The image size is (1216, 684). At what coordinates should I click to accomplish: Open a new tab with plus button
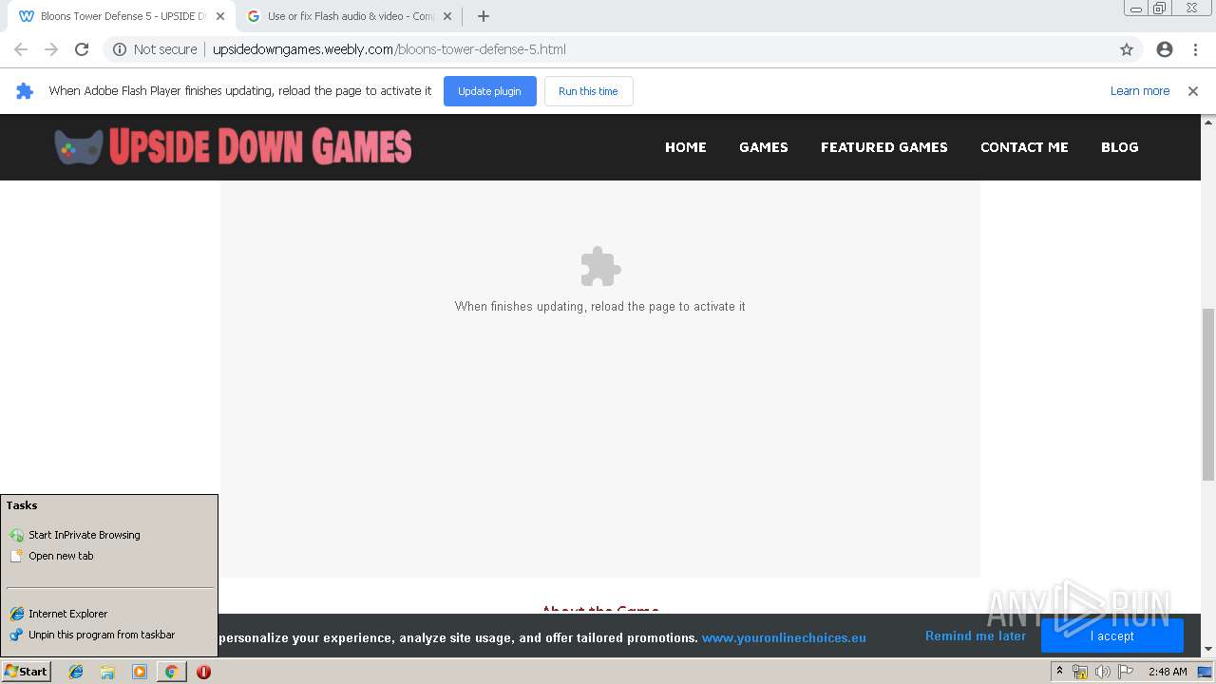[x=484, y=16]
